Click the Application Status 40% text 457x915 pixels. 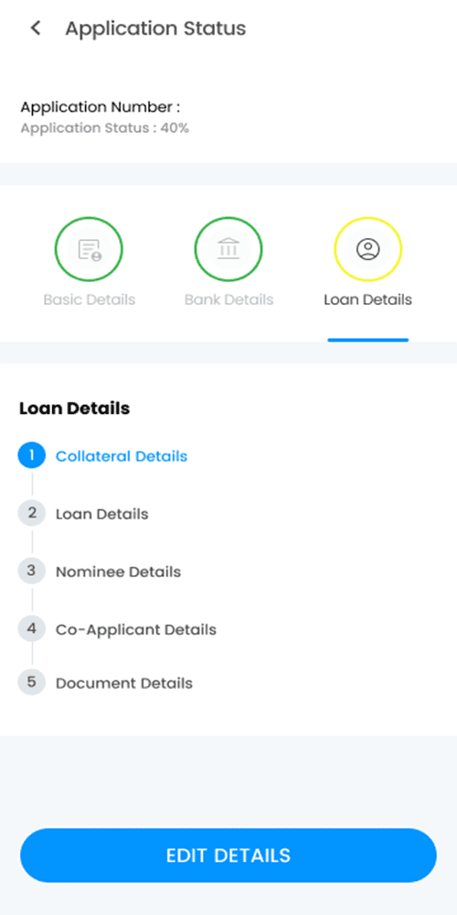pyautogui.click(x=105, y=128)
